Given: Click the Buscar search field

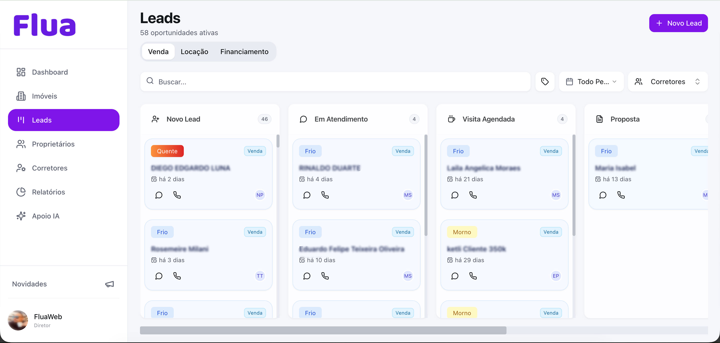Looking at the screenshot, I should (335, 81).
